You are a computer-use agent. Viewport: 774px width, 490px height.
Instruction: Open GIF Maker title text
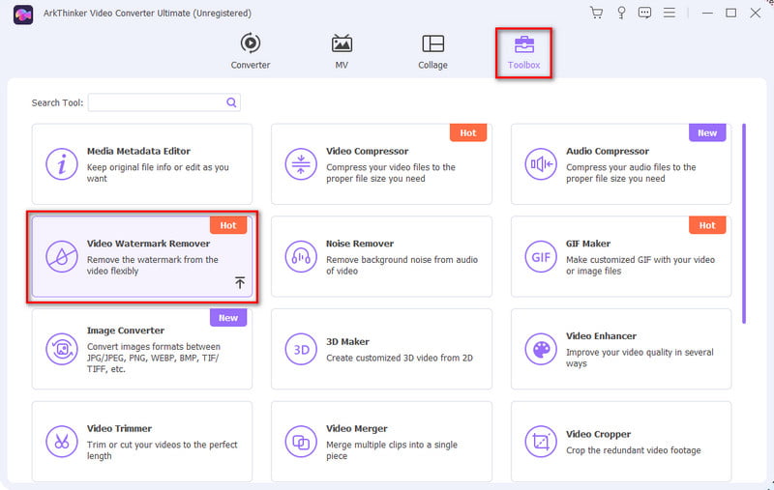tap(588, 244)
